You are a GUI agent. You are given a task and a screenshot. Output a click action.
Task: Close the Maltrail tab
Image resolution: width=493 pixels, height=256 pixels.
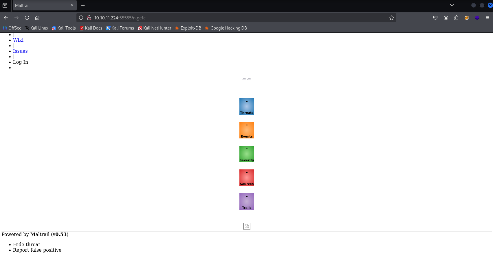[x=72, y=5]
